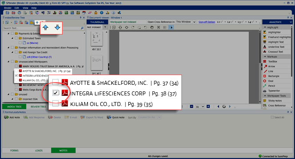Check the Payments & Extensions folder checkbox
This screenshot has height=159, width=295.
coord(12,34)
